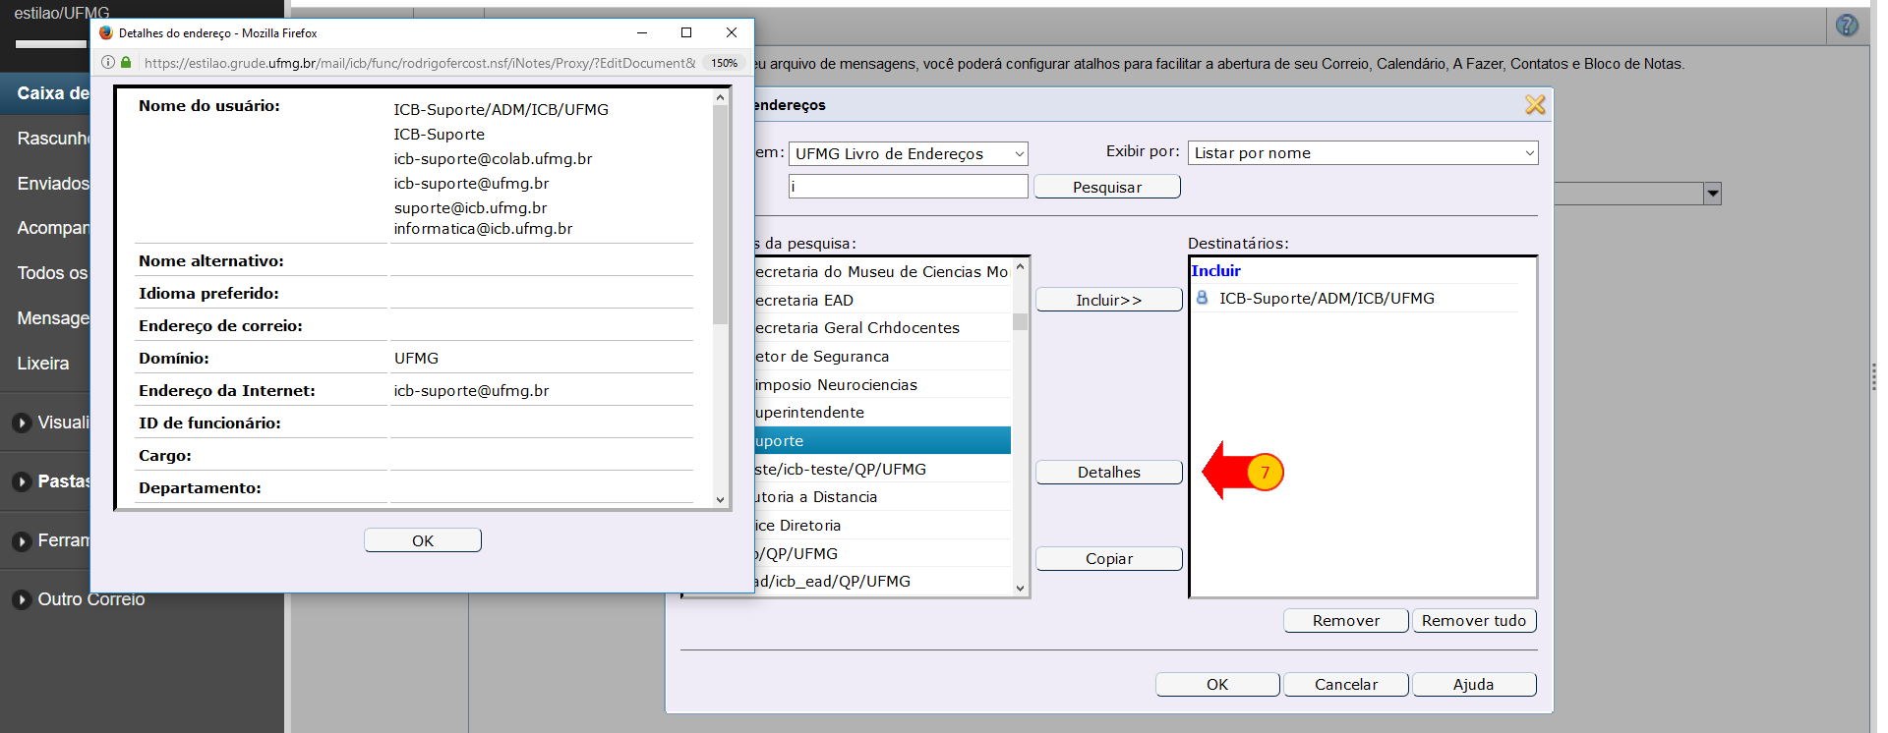Click the Incluir>> button
1888x733 pixels.
coord(1108,301)
